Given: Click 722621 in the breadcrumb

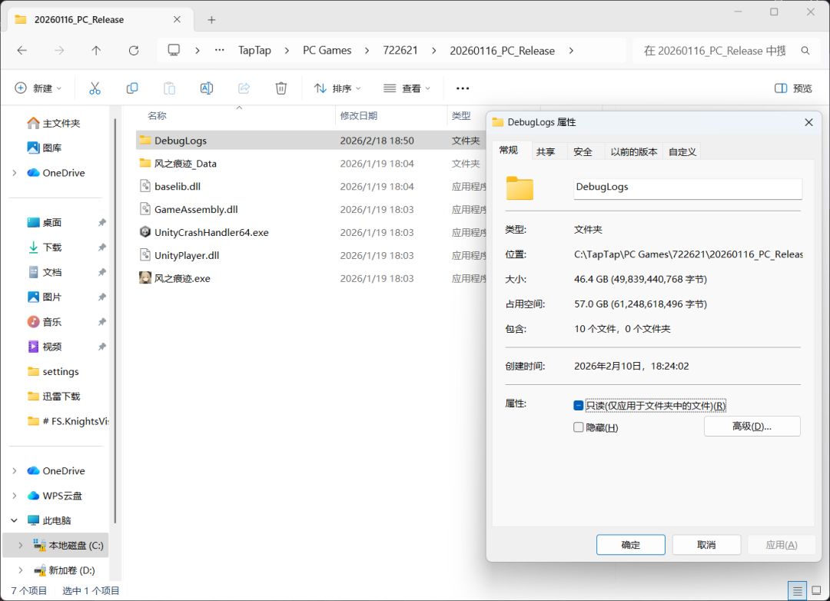Looking at the screenshot, I should coord(400,50).
